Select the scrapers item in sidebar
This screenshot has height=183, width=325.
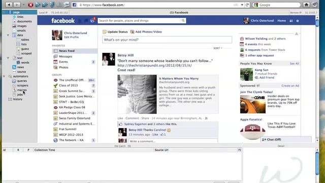point(22,85)
